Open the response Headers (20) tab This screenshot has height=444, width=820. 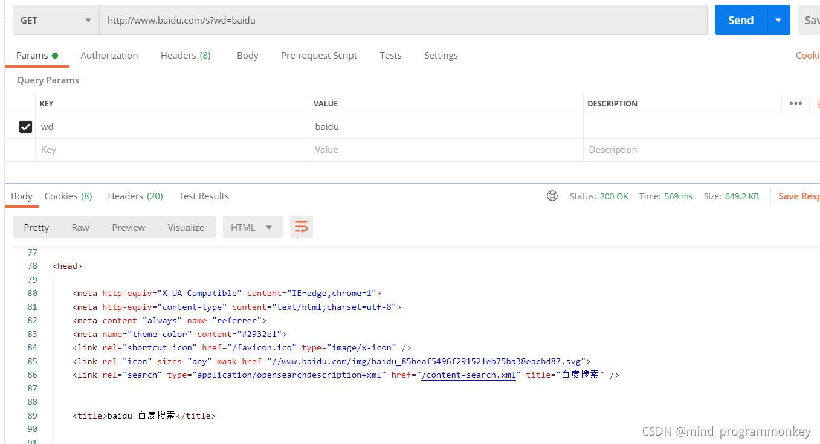(135, 196)
